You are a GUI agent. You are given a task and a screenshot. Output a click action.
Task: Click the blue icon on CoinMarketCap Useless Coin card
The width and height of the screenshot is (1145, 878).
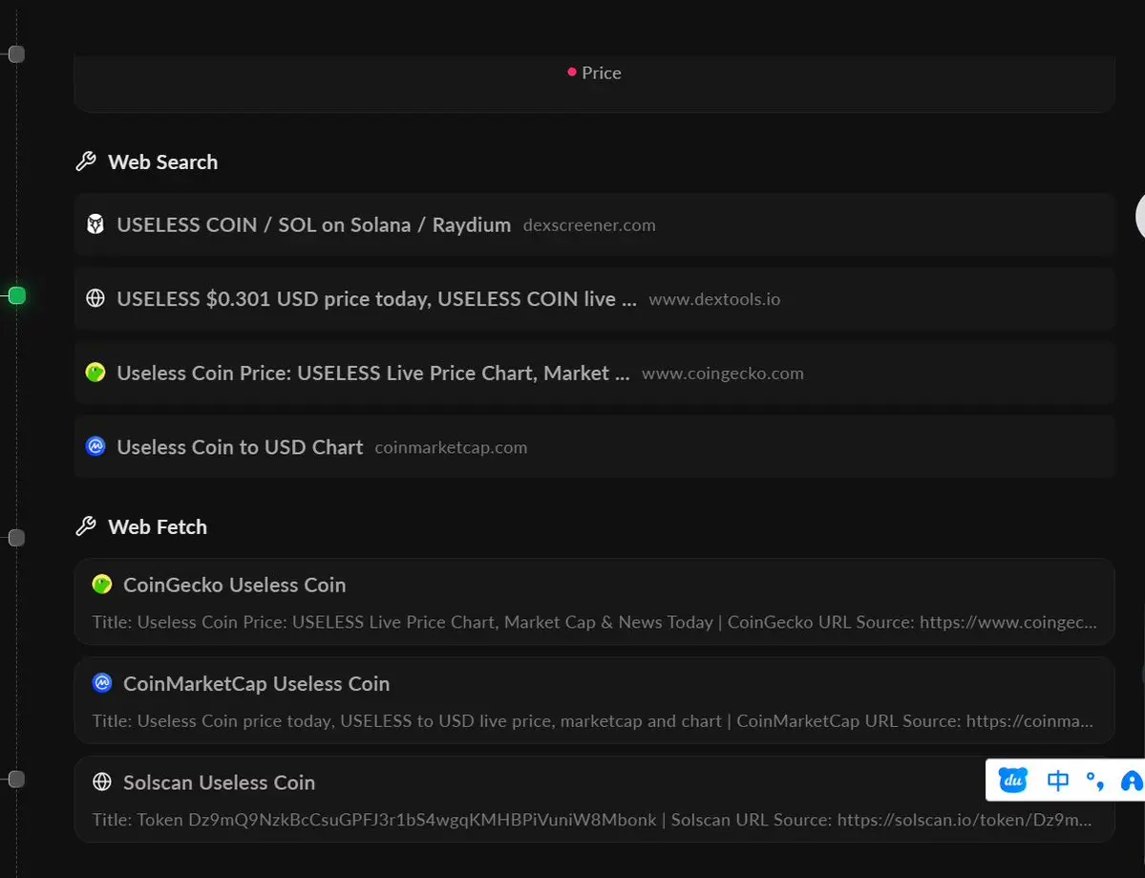(x=102, y=683)
